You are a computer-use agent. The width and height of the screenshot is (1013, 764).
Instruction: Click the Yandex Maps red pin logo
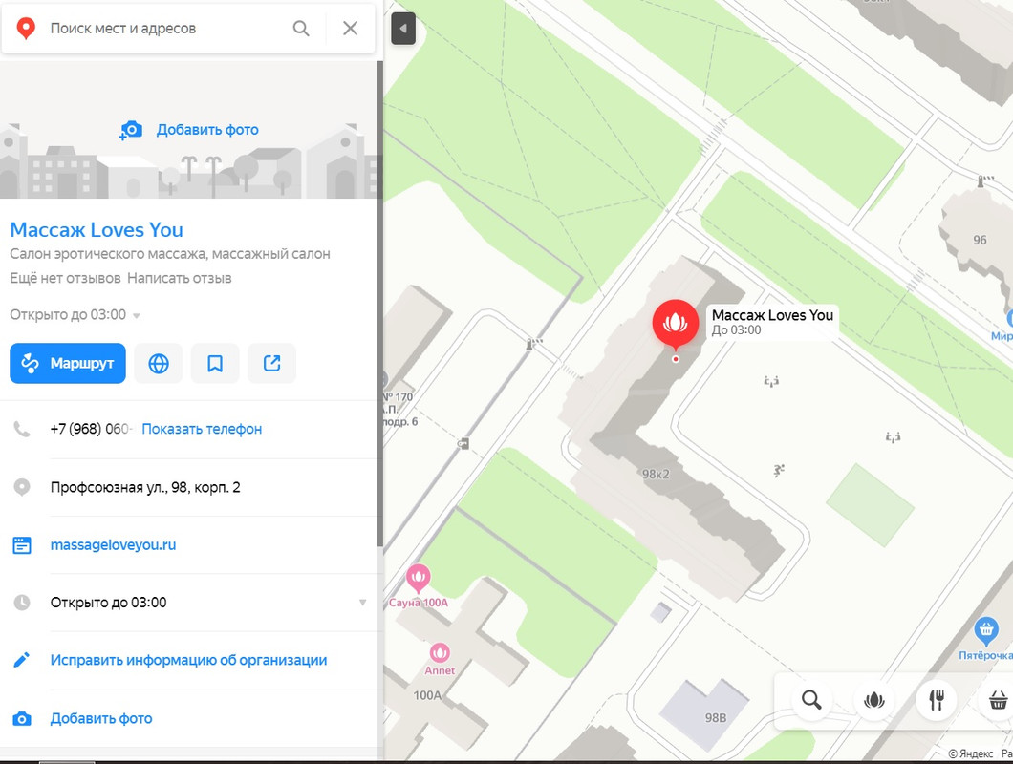point(25,29)
